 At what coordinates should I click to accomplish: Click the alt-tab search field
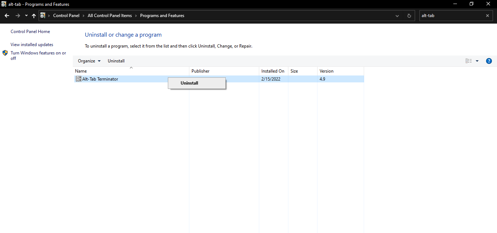pos(451,16)
